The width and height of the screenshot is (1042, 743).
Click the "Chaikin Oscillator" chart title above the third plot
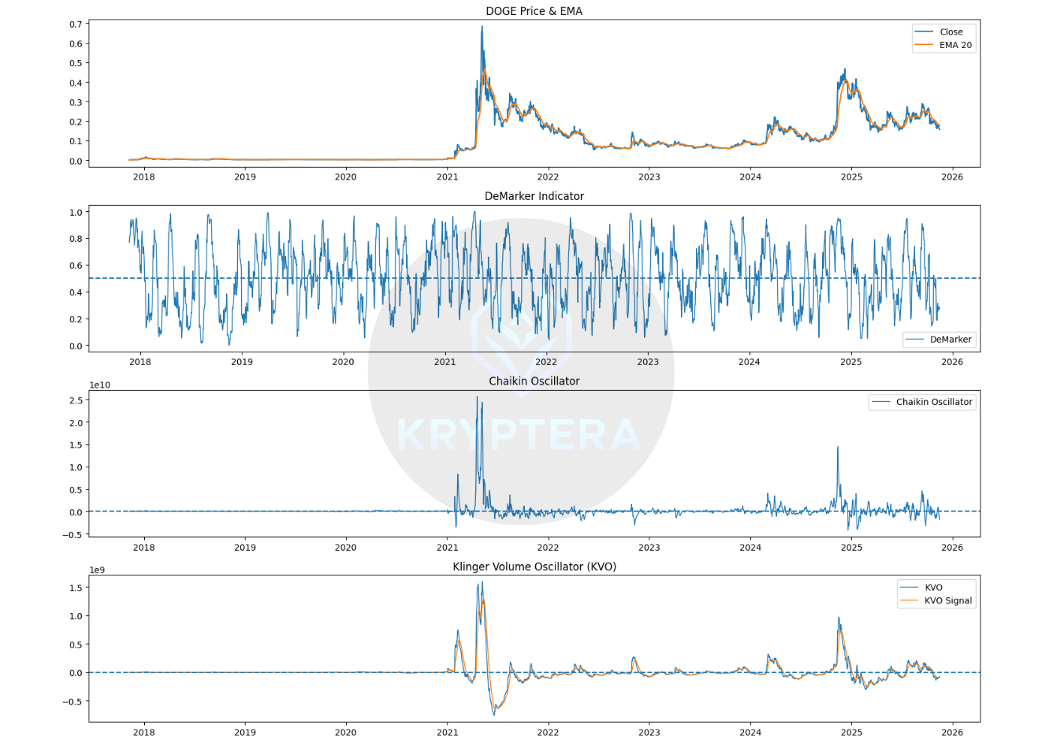pos(534,381)
